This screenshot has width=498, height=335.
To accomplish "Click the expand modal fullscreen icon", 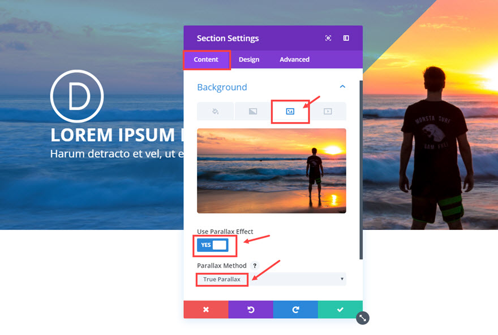I will (328, 38).
